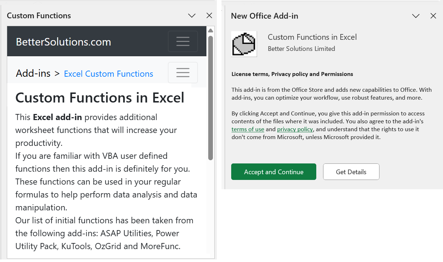View the privacy policy link
The width and height of the screenshot is (443, 262).
tap(295, 129)
